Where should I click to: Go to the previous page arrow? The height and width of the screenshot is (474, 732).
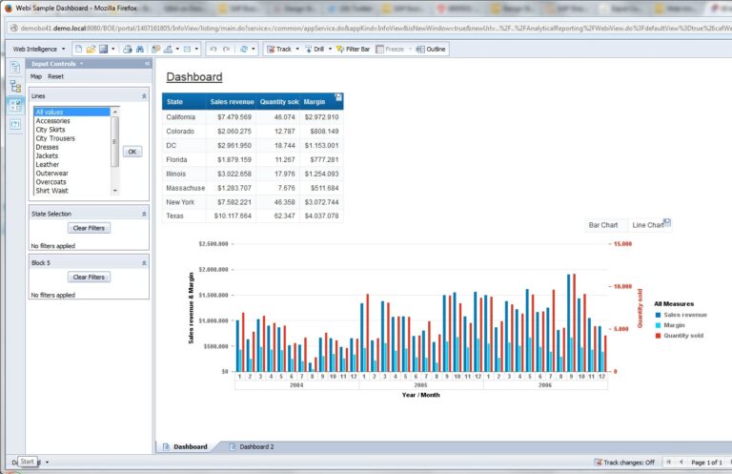[681, 462]
